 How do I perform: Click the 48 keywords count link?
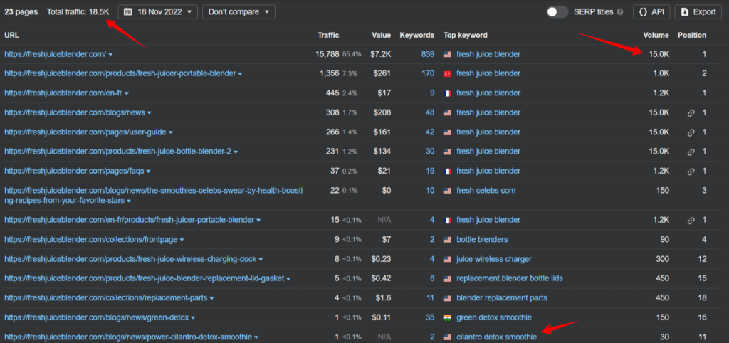click(430, 112)
